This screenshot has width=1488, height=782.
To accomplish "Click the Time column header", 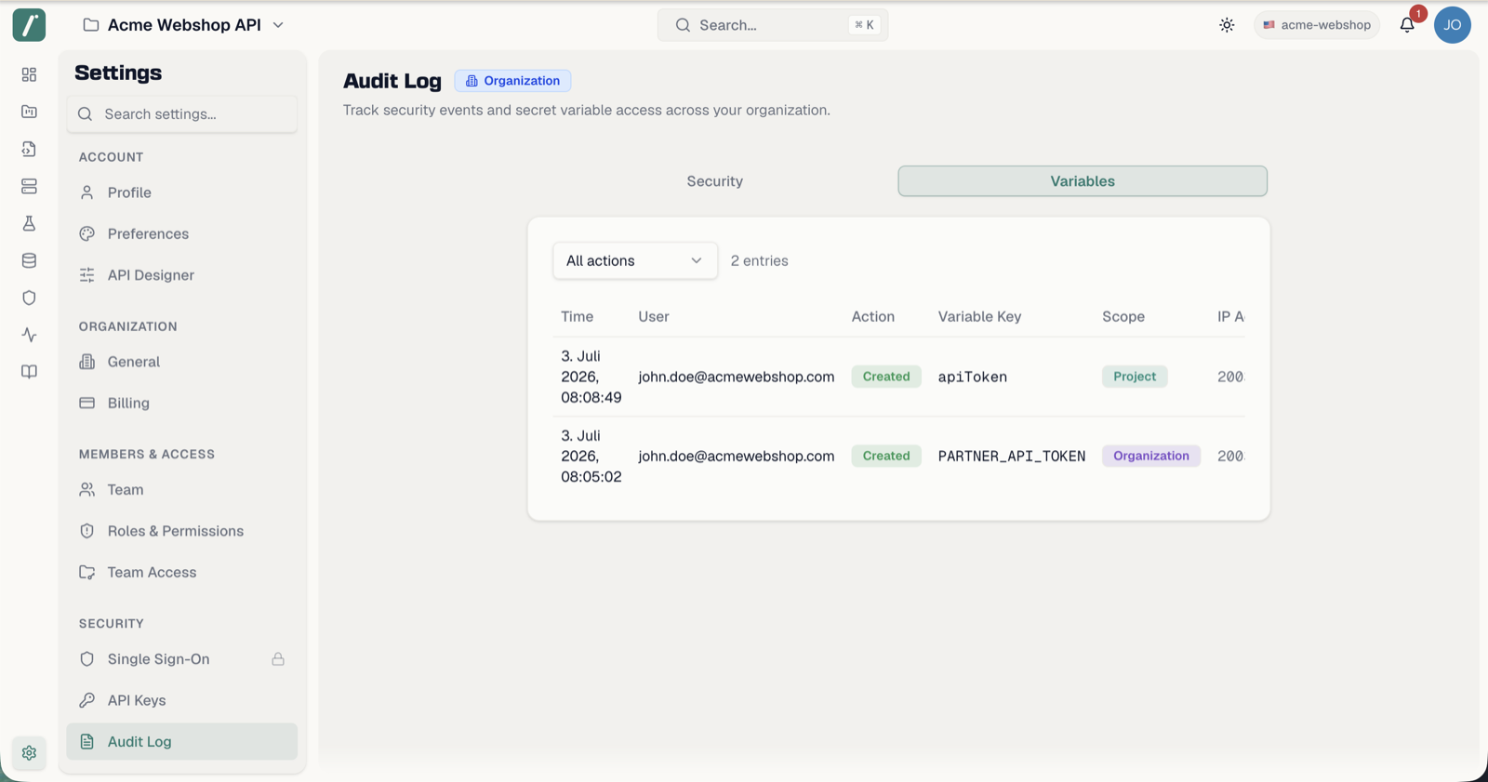I will [577, 317].
